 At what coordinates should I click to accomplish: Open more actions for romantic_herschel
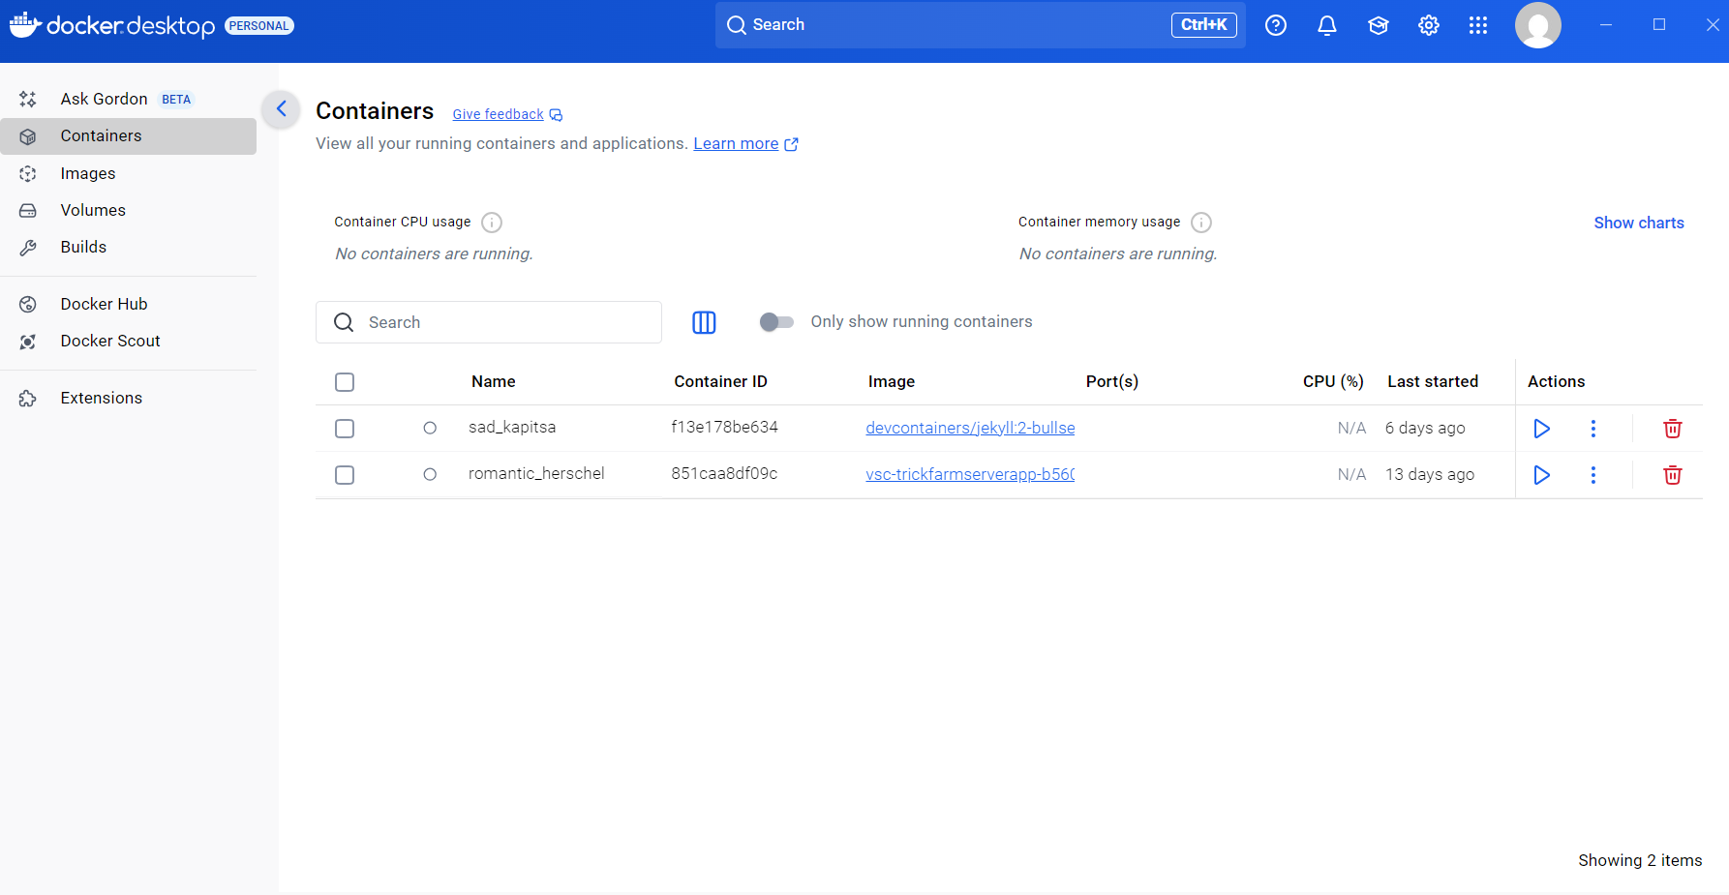(x=1593, y=475)
